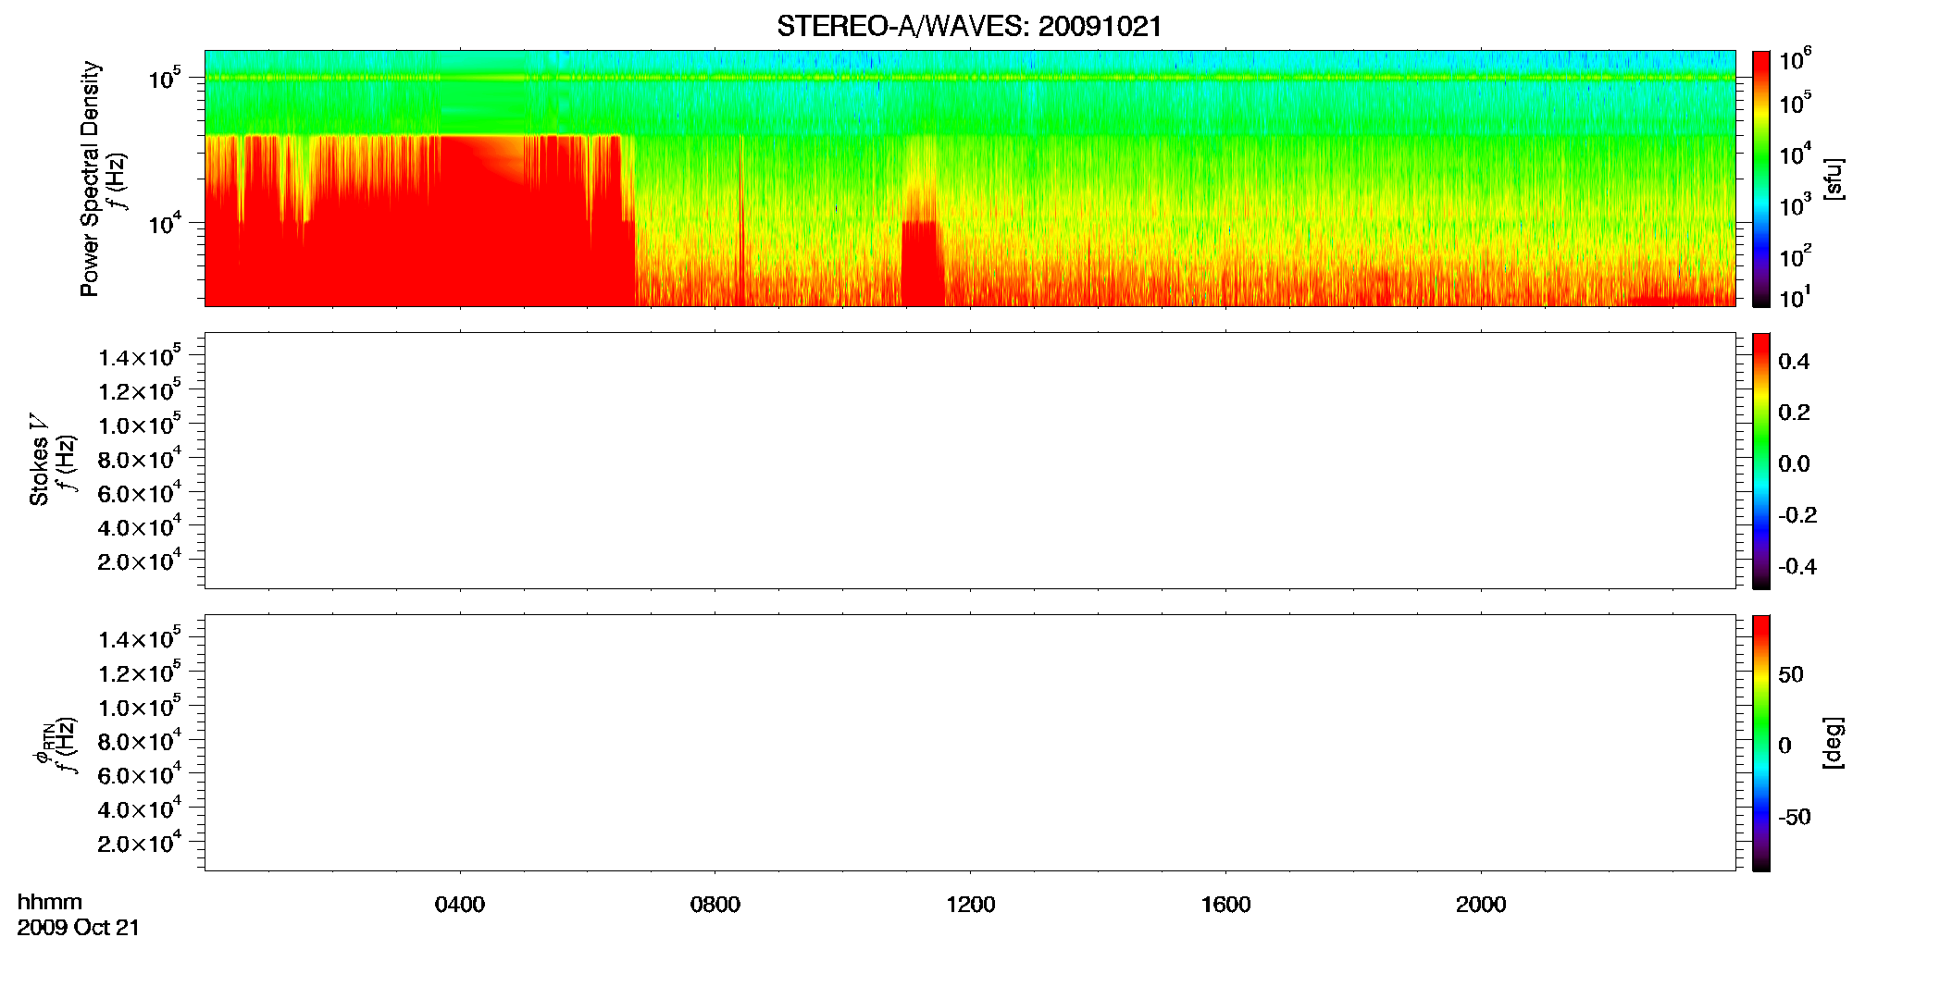
Task: Click the 1200 time tick label
Action: 971,905
